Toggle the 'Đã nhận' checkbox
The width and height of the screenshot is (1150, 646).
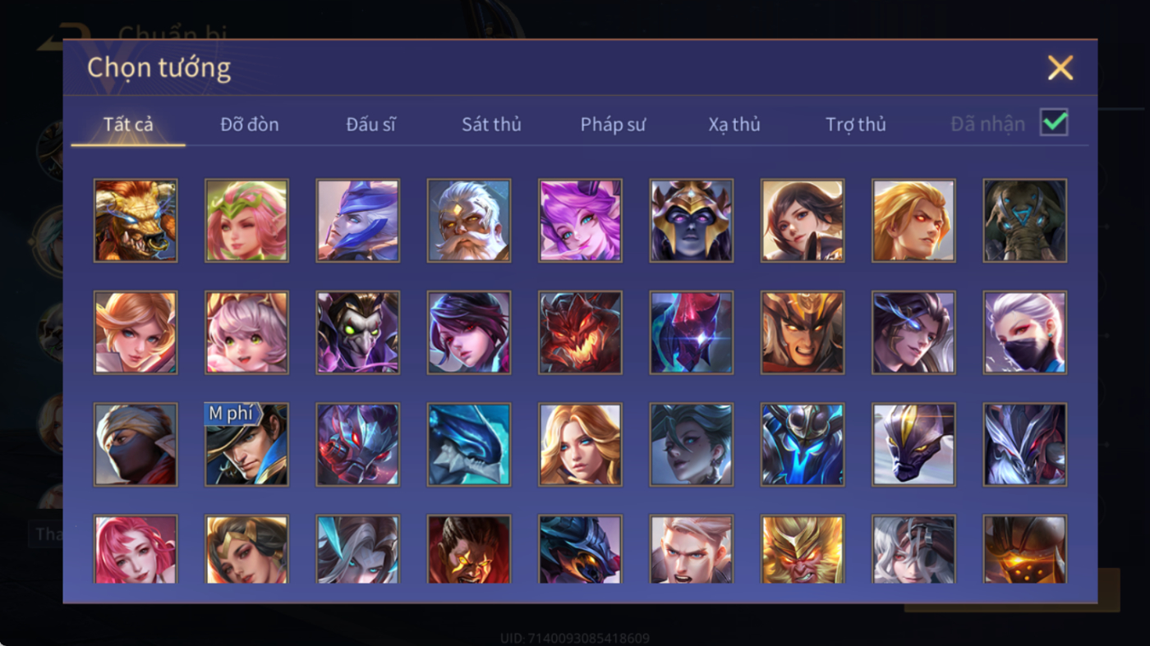[x=1054, y=123]
